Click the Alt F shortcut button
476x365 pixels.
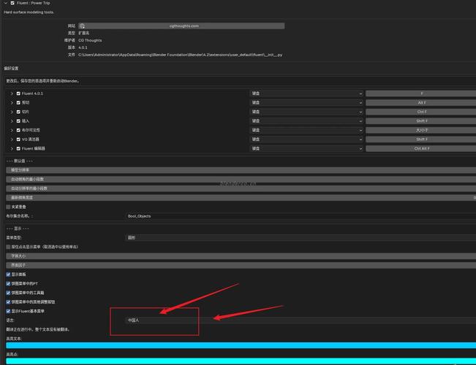[x=421, y=102]
